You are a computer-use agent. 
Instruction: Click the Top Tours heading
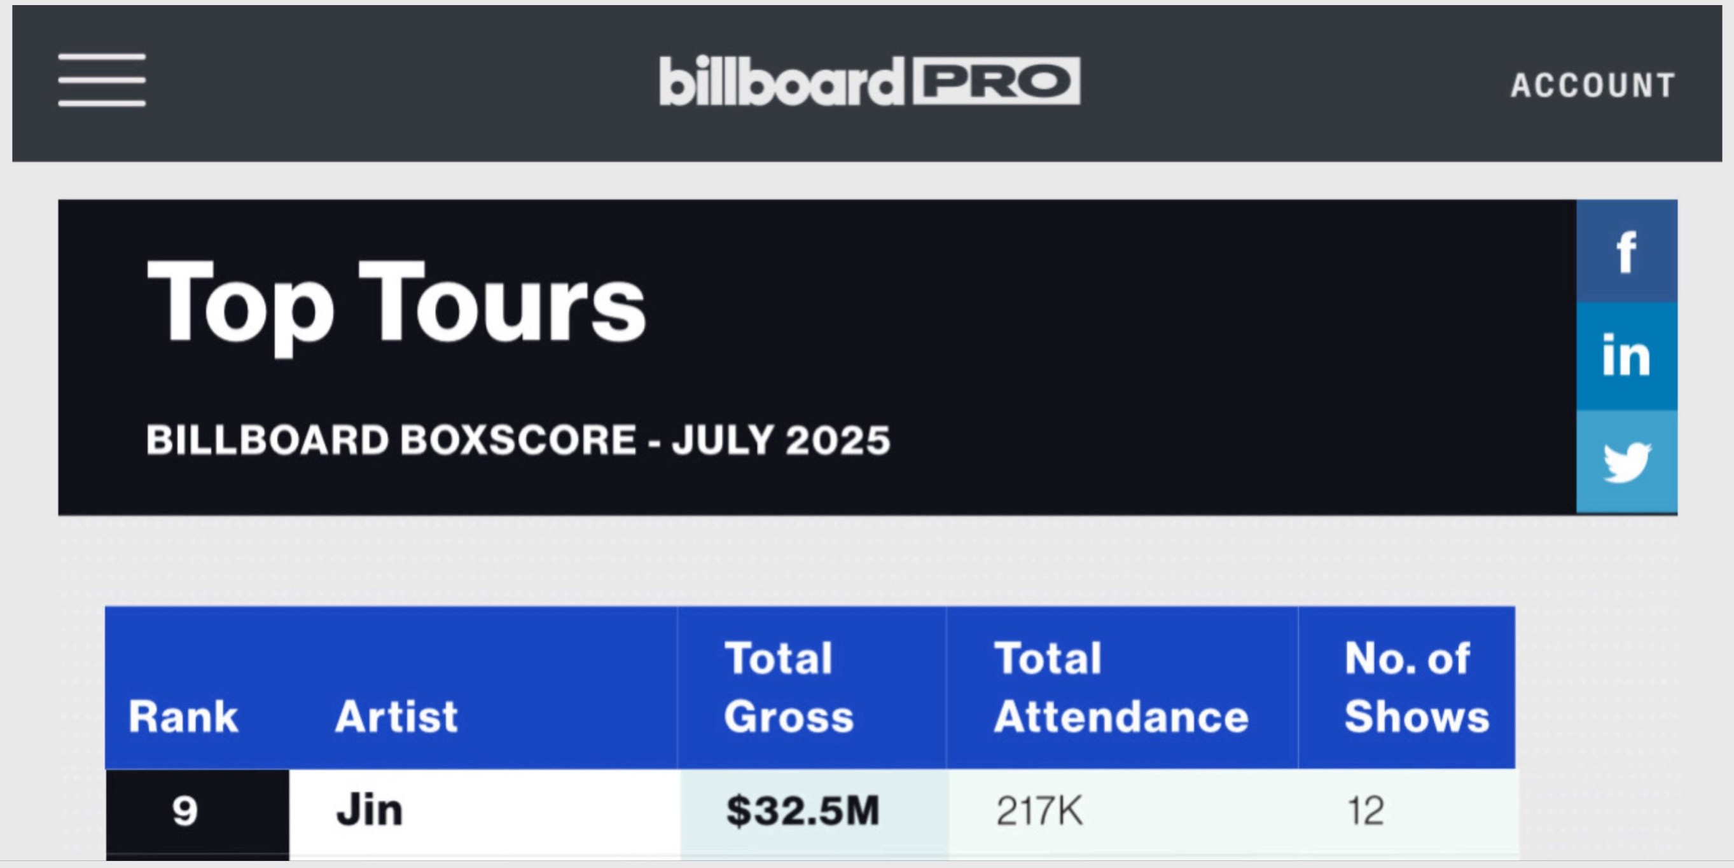[396, 302]
